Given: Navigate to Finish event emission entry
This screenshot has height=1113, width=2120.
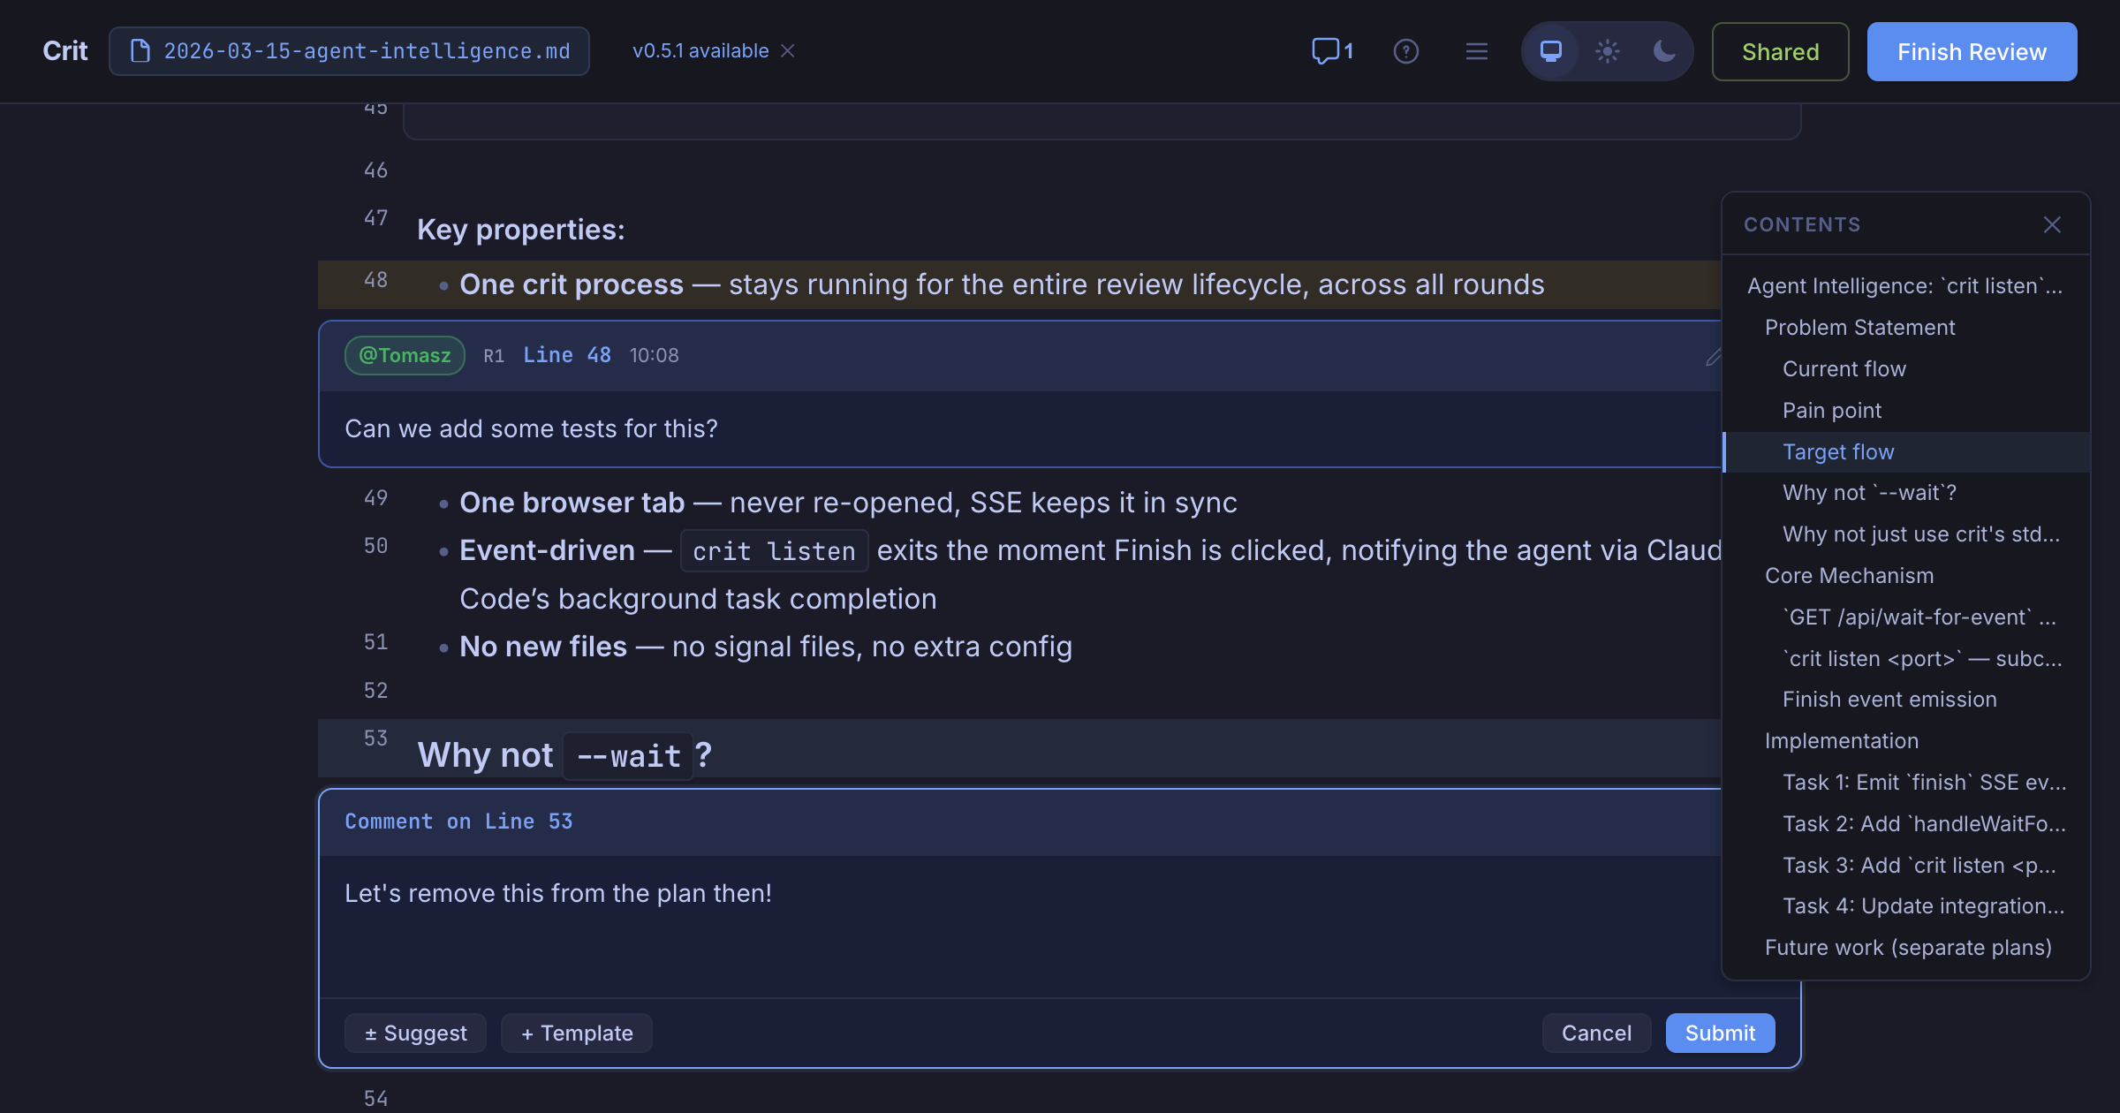Looking at the screenshot, I should (1889, 700).
